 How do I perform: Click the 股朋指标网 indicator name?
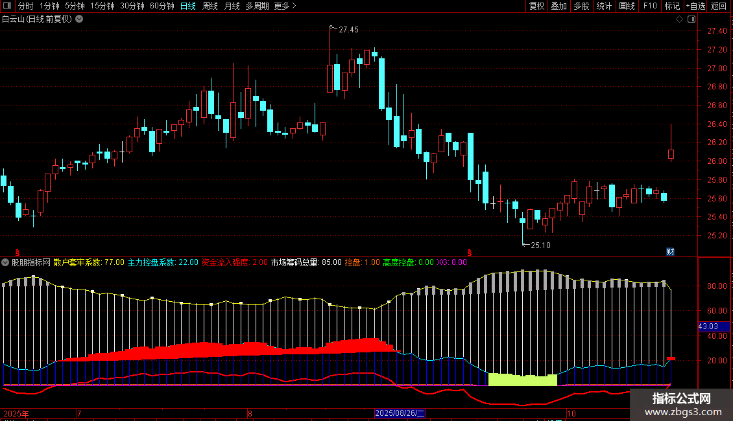pyautogui.click(x=31, y=262)
